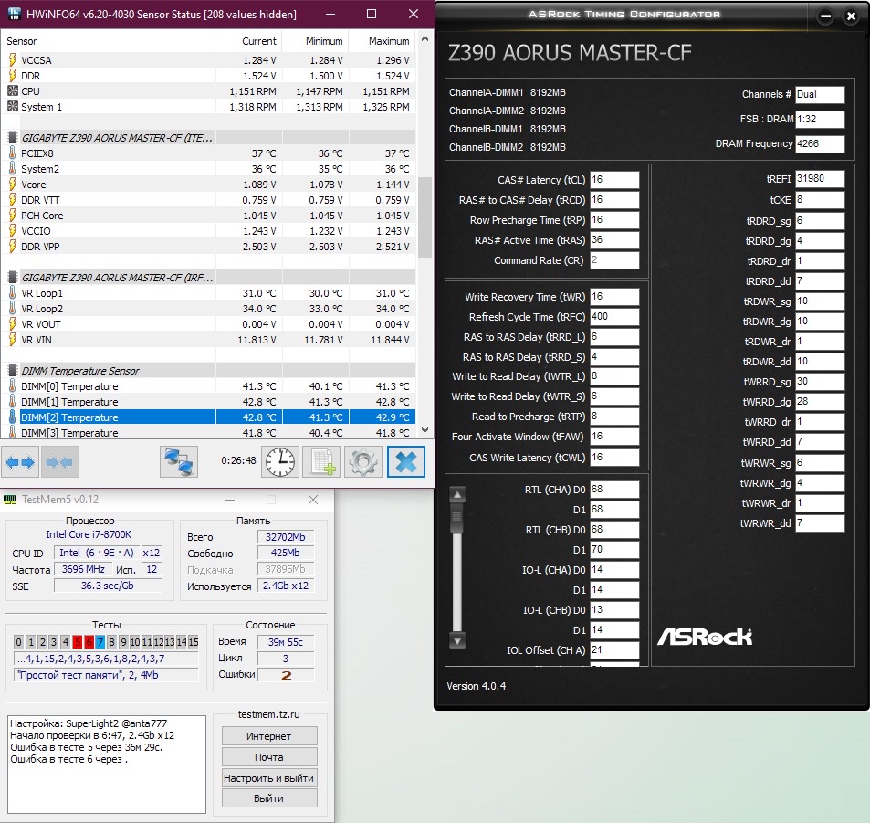Click the HWiNFO vertical scrollbar thumb

coord(425,217)
